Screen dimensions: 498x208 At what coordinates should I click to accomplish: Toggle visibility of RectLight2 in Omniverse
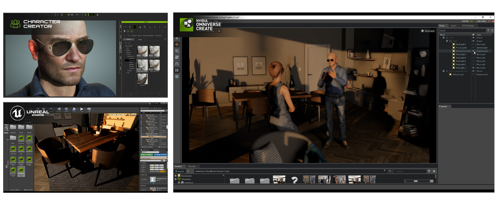[473, 64]
